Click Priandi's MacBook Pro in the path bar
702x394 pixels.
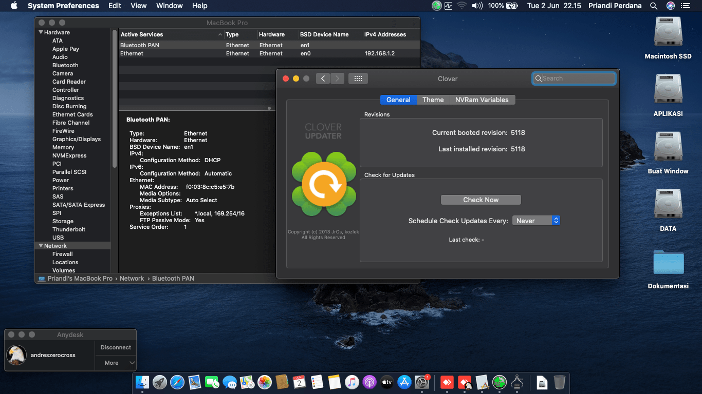point(79,278)
